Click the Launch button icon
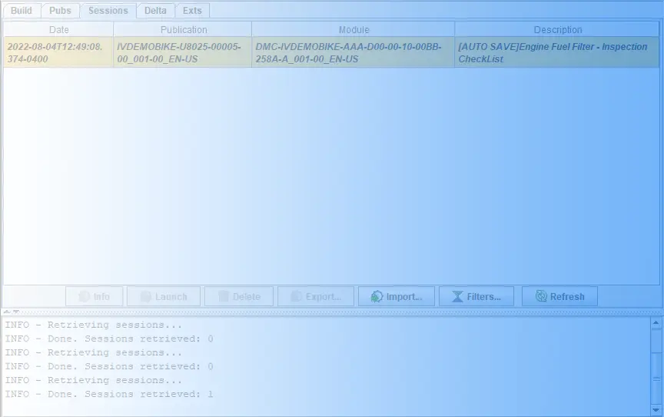 click(146, 296)
